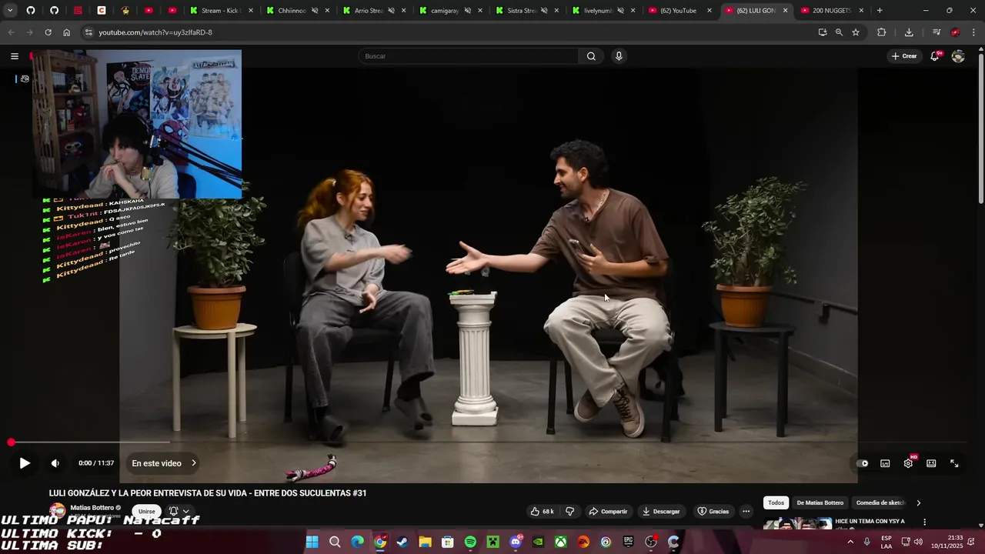Reload the page
This screenshot has height=554, width=985.
(x=48, y=32)
